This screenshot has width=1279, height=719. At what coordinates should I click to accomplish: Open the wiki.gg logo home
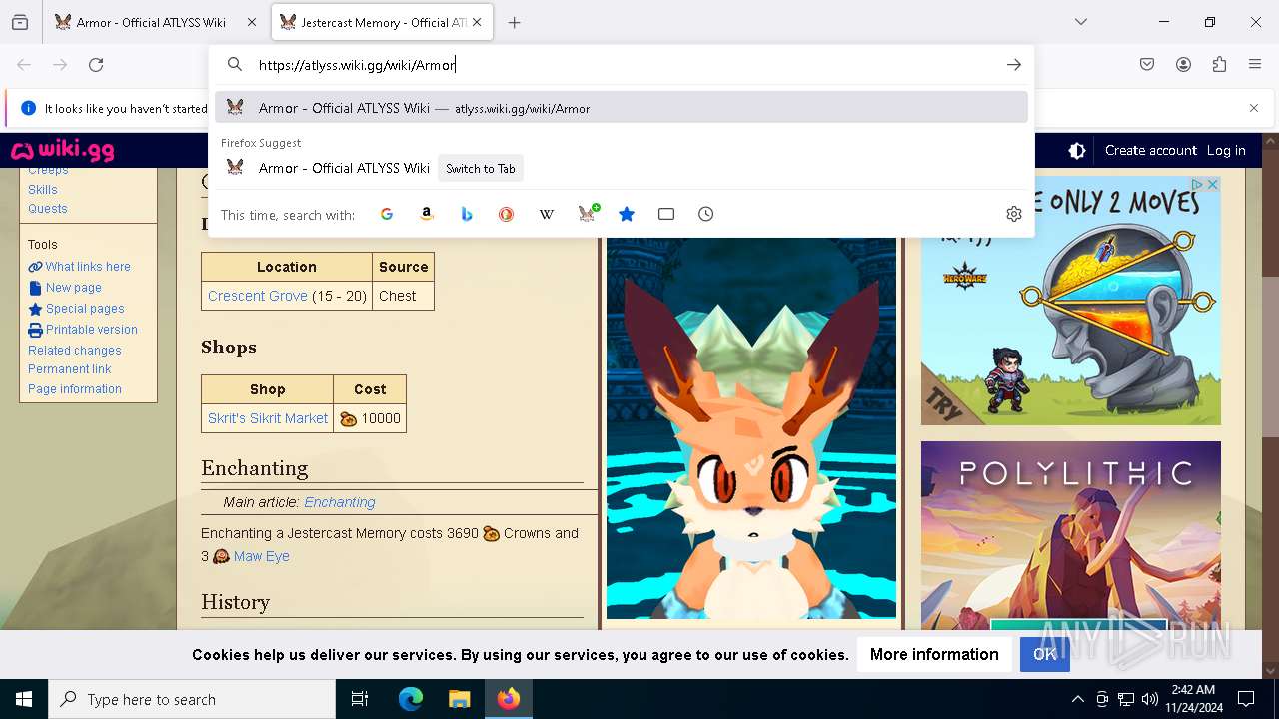63,151
